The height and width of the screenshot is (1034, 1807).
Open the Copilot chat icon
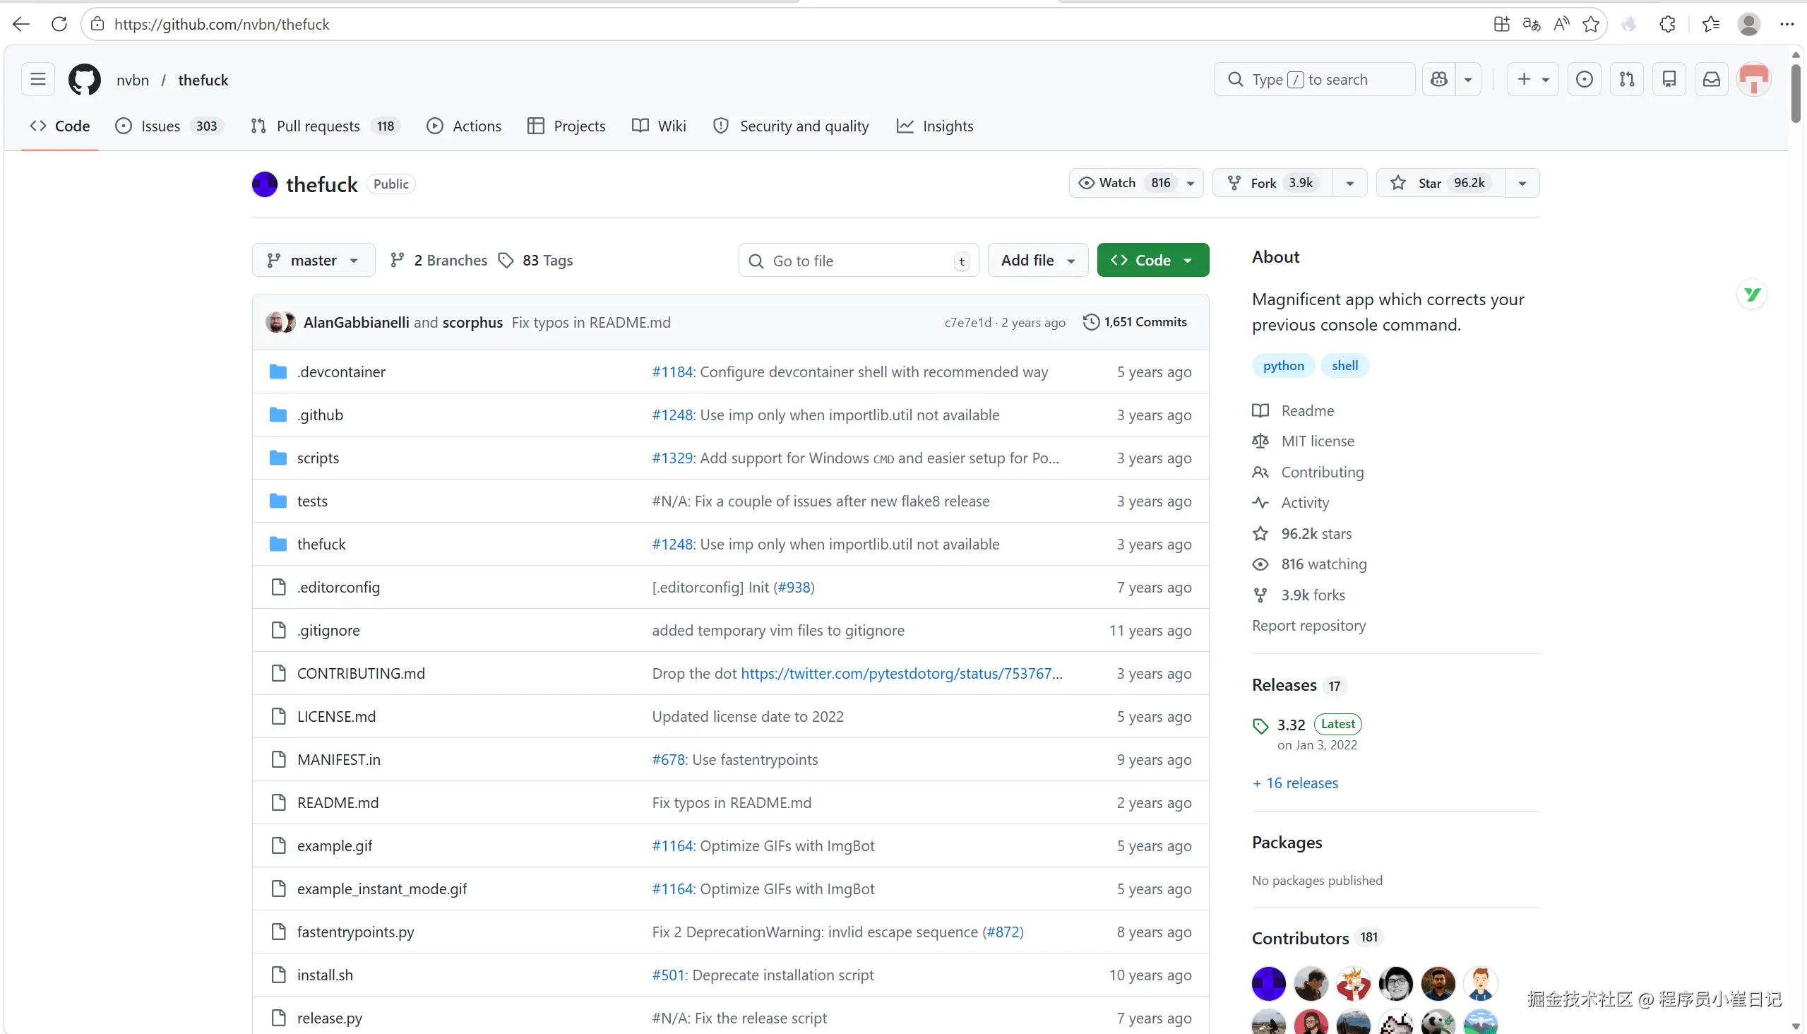point(1439,80)
